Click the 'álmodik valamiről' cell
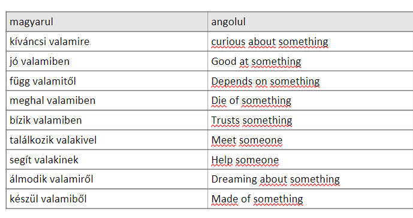 point(107,179)
